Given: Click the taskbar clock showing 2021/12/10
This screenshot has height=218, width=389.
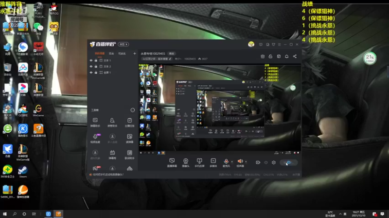Looking at the screenshot, I should (x=358, y=214).
